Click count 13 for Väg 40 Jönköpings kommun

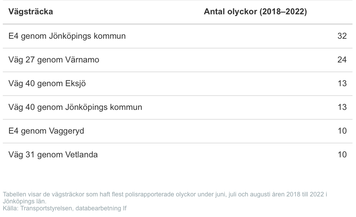(x=342, y=107)
